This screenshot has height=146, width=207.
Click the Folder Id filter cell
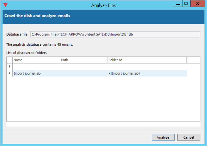tap(147, 66)
